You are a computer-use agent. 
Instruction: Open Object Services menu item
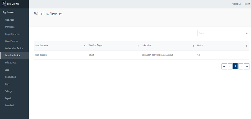11,41
